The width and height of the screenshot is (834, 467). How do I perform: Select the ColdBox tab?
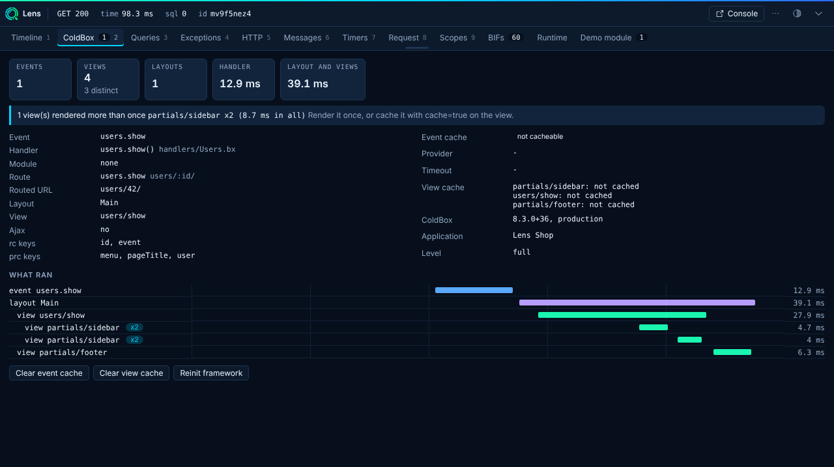click(91, 38)
